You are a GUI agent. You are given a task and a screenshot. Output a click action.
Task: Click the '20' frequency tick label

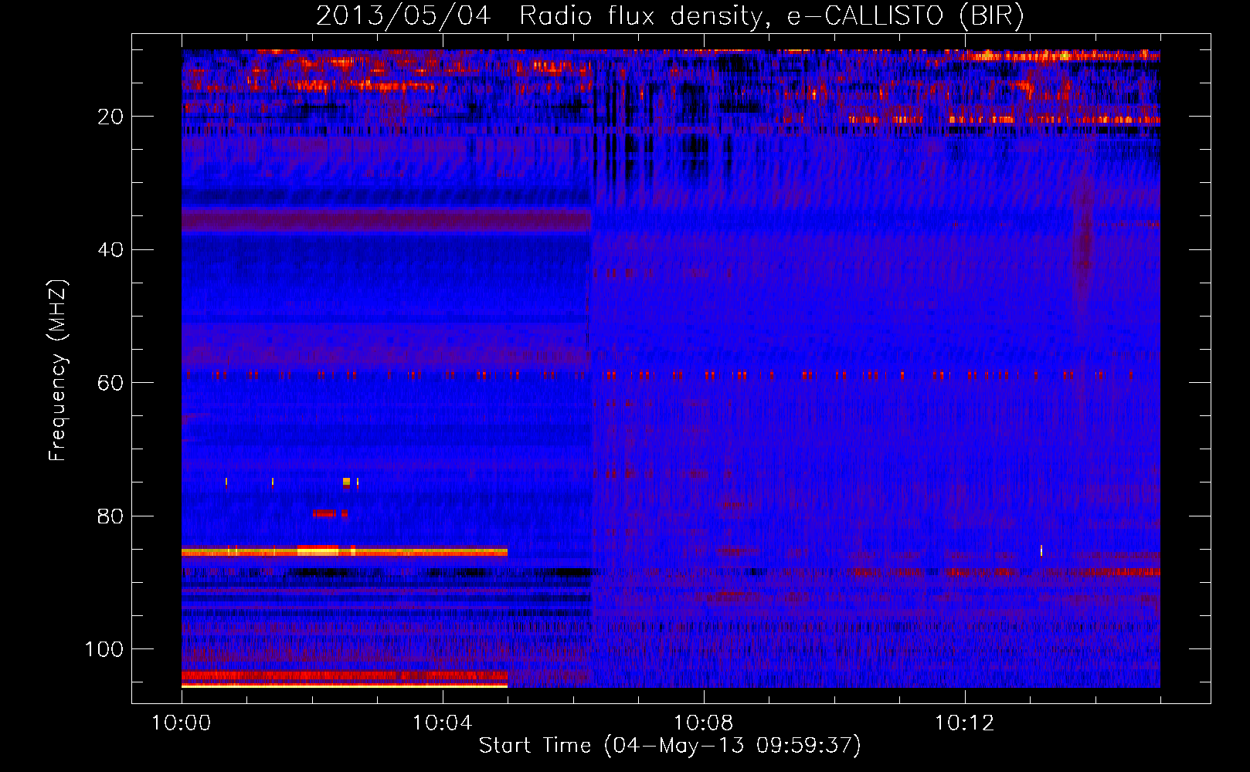click(x=110, y=117)
